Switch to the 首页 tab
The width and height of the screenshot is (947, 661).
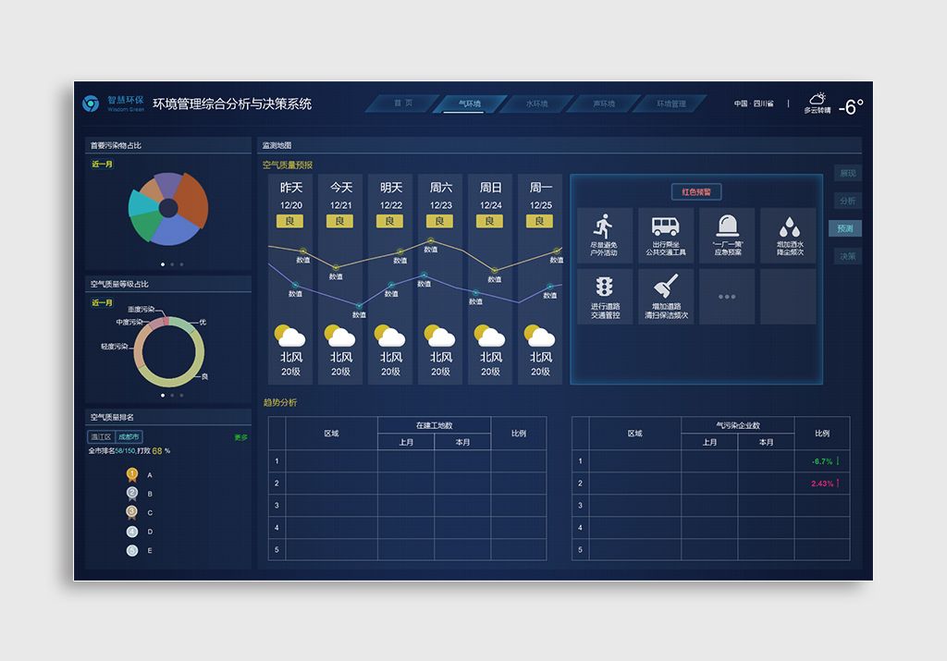[403, 104]
